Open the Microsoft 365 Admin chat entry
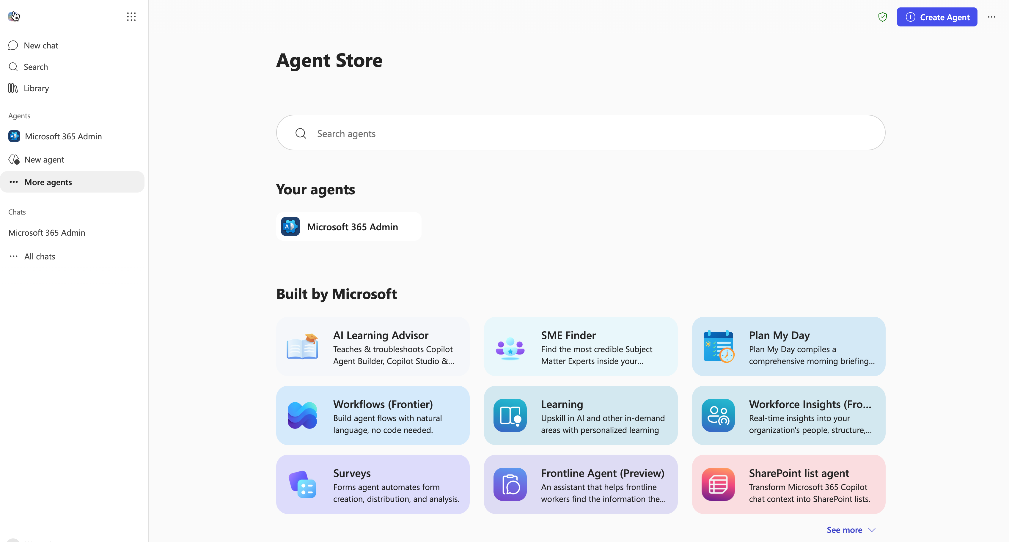 tap(73, 233)
